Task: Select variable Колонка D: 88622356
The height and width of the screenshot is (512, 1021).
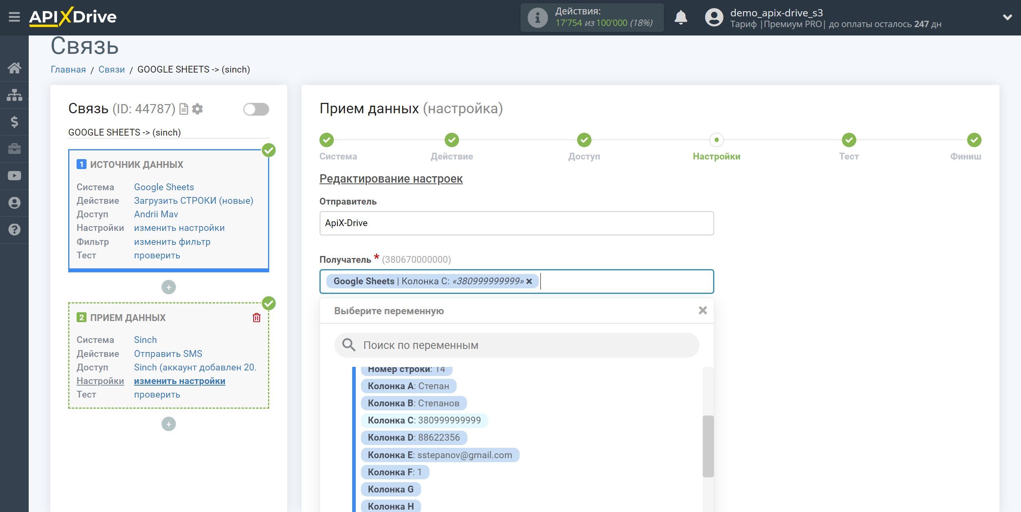Action: (414, 437)
